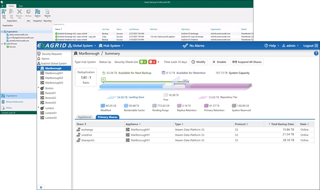Open Organizations view in Veeam bottom pane
320x190 pixels.
(x=18, y=96)
